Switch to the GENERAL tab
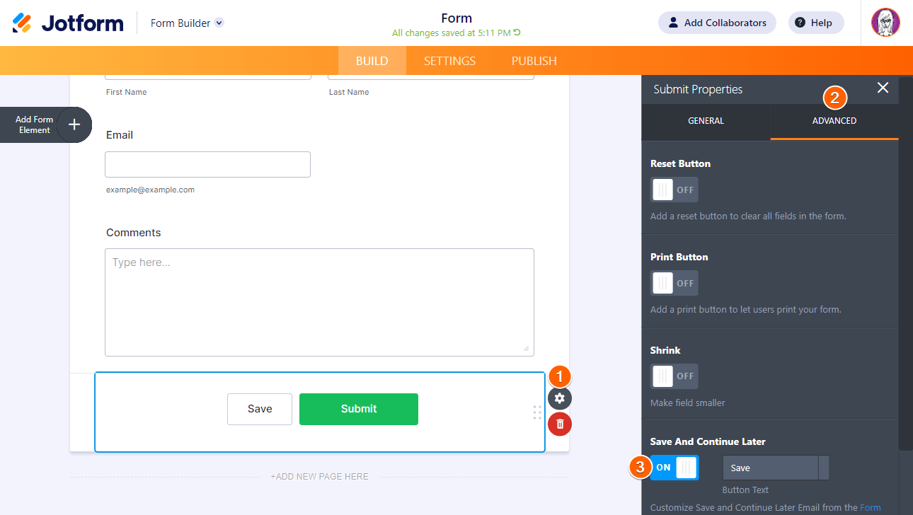Viewport: 913px width, 515px height. [x=706, y=121]
